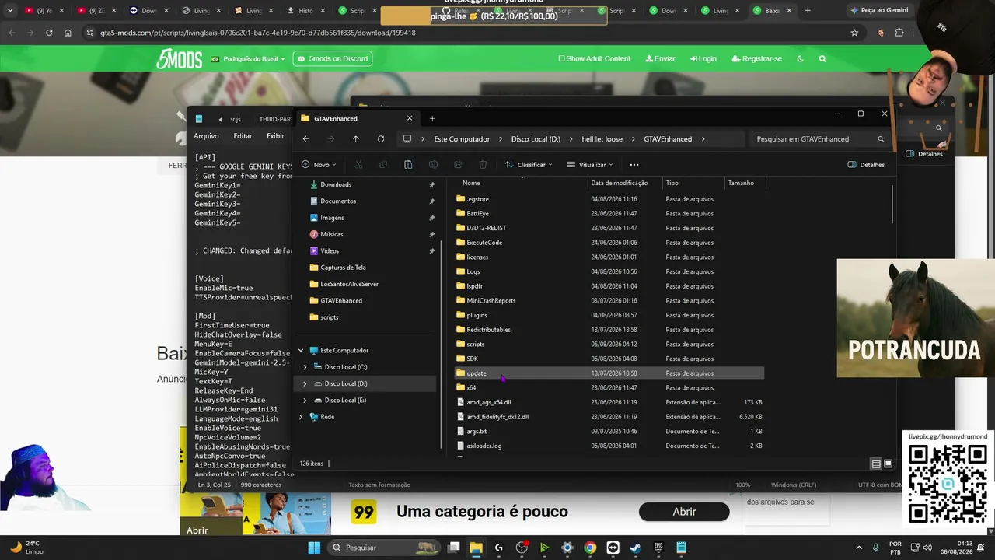Click the Registrar-se link
The width and height of the screenshot is (995, 560).
point(757,58)
